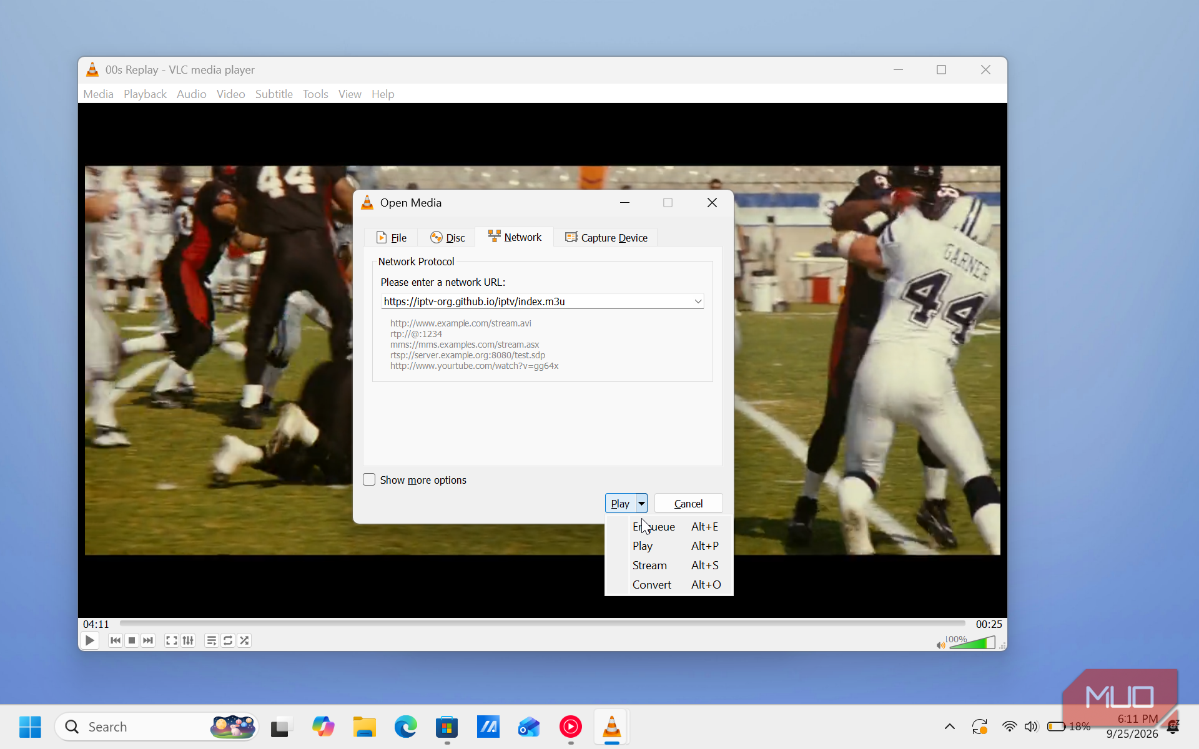The image size is (1199, 749).
Task: Open Outlook from the taskbar
Action: click(529, 727)
